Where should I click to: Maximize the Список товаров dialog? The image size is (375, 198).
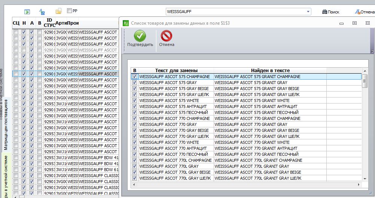click(355, 23)
